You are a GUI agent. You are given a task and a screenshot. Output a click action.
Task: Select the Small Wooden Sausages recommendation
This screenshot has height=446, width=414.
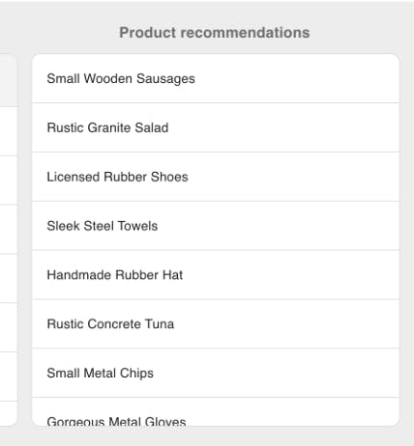click(x=216, y=78)
